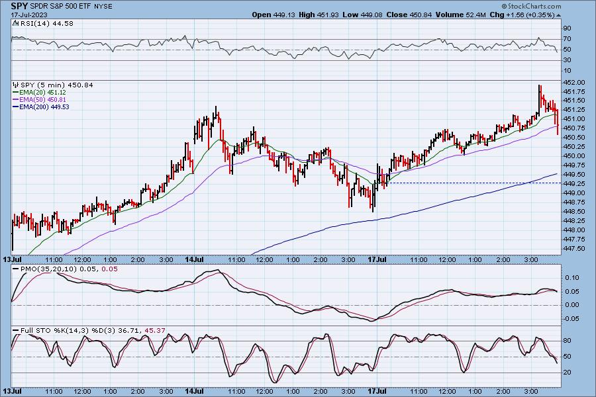Click the purple EMA(50) line color sample
596x397 pixels.
pyautogui.click(x=16, y=99)
